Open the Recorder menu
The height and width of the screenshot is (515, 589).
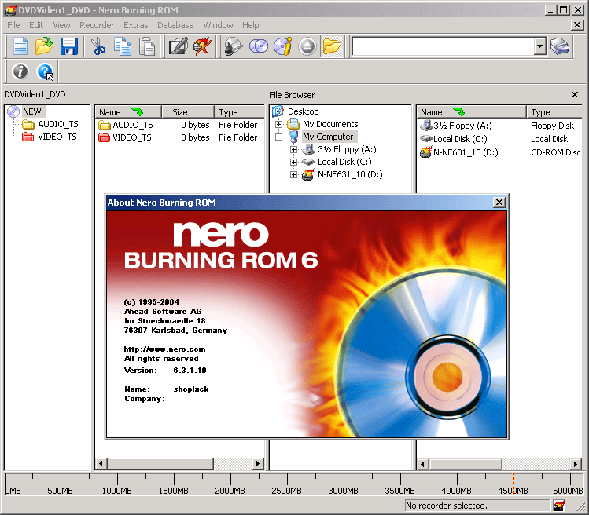point(97,25)
